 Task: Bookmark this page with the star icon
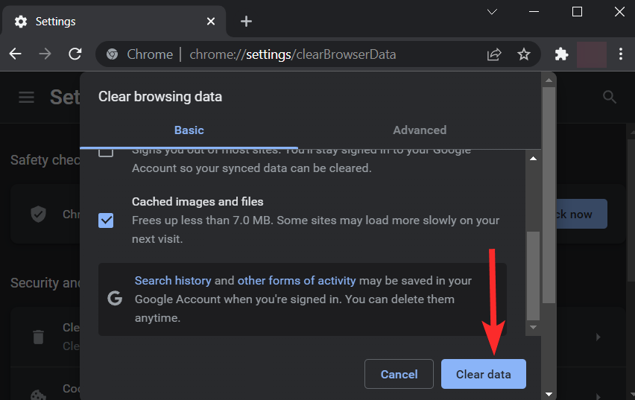point(524,54)
